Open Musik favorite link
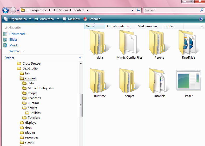The width and height of the screenshot is (205, 146). 14,45
